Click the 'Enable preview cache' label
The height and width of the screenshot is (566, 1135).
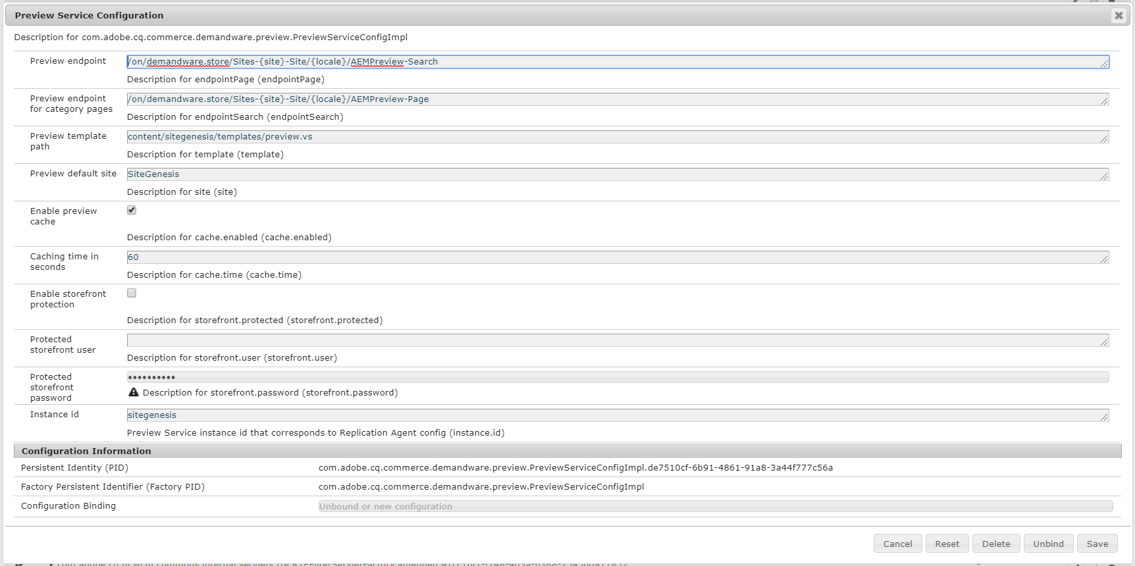click(x=63, y=217)
